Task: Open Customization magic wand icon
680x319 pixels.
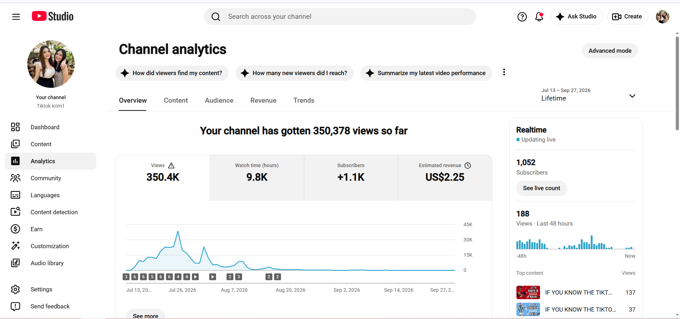Action: pos(15,246)
